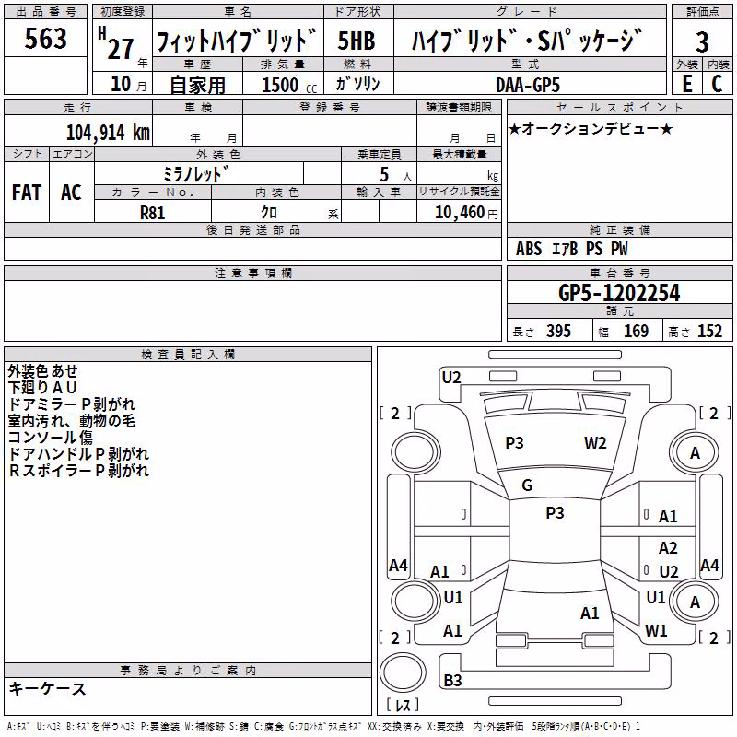Select the interior color "クロ"
The height and width of the screenshot is (737, 737).
[x=269, y=213]
